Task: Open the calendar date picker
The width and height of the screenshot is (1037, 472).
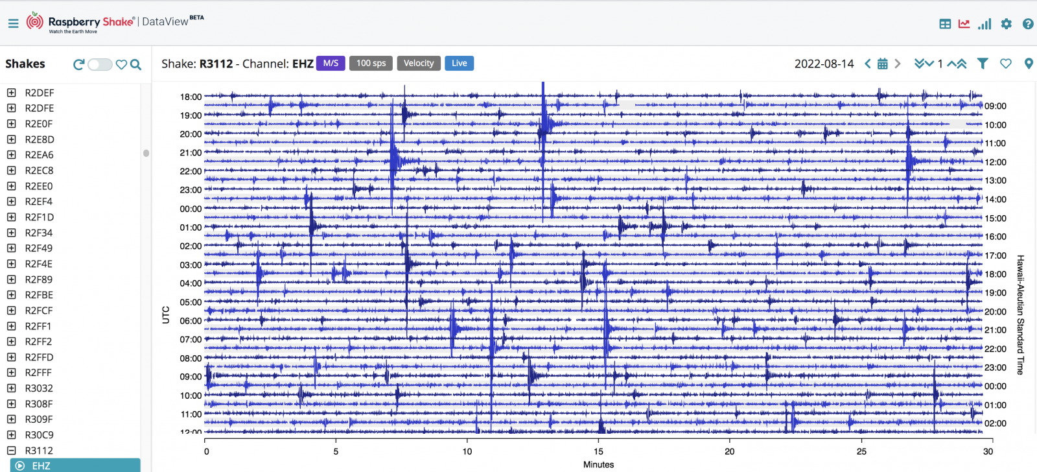Action: tap(882, 64)
